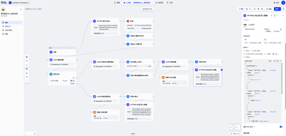The width and height of the screenshot is (286, 136).
Task: Open the 功能 (Features) button
Action: tap(269, 9)
